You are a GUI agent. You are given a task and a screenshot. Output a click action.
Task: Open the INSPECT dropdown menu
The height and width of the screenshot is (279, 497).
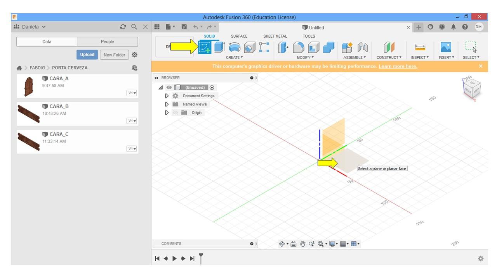pos(420,57)
